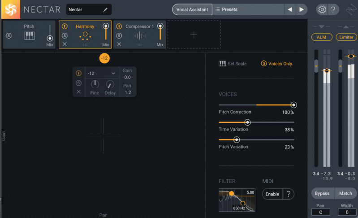This screenshot has height=218, width=358.
Task: Open the help question mark in header
Action: tap(333, 9)
